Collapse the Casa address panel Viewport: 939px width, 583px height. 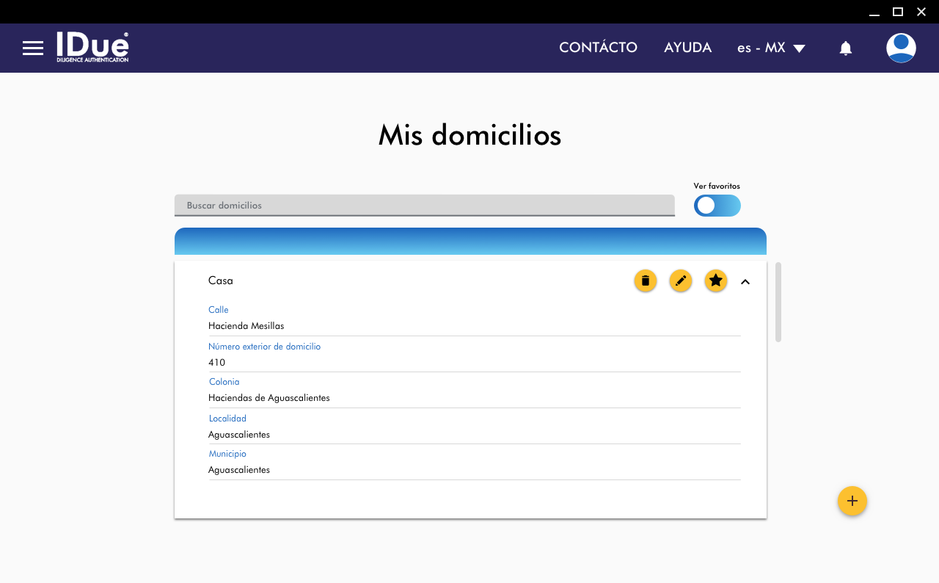coord(745,281)
